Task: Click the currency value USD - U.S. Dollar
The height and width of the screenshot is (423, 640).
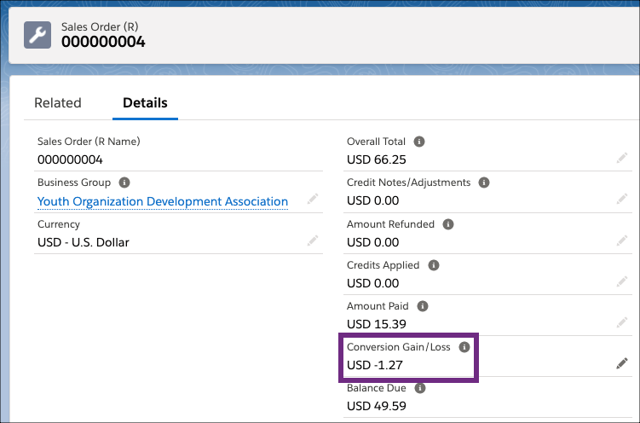Action: point(84,242)
